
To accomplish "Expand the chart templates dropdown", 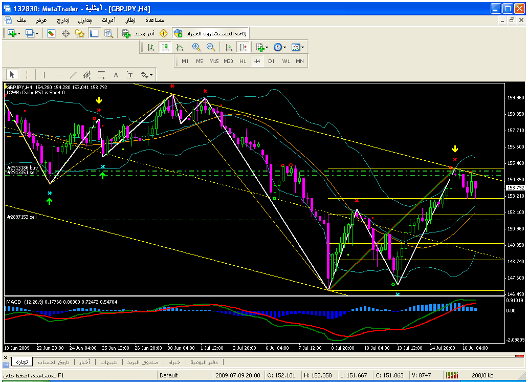I will [x=302, y=47].
